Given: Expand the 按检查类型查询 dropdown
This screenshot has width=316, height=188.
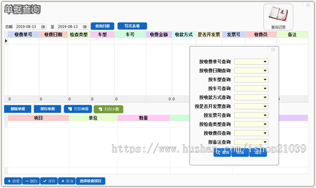Looking at the screenshot, I should tap(265, 124).
